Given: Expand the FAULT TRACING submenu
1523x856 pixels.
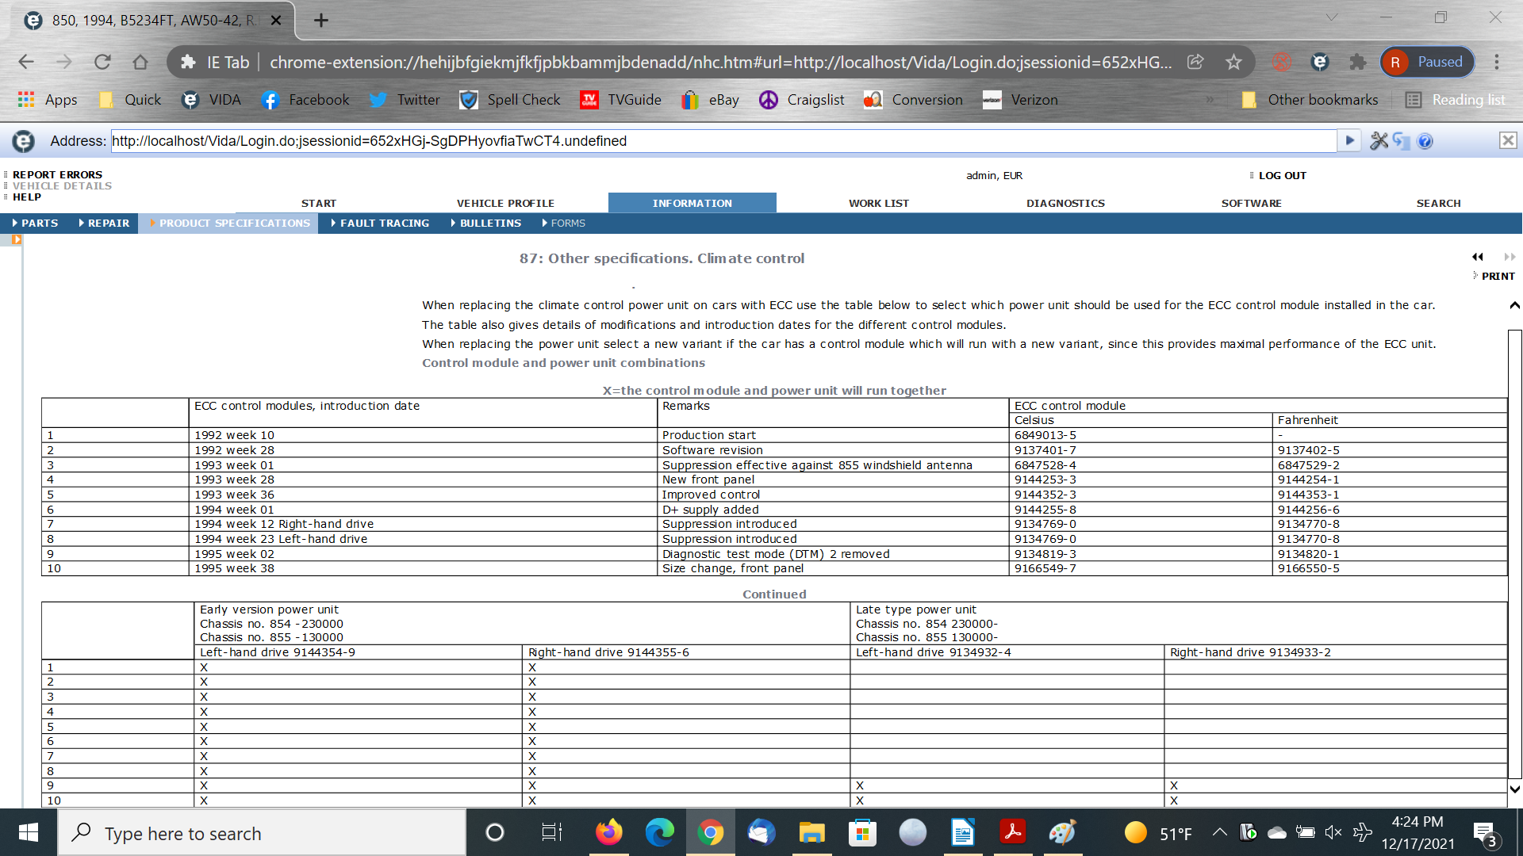Looking at the screenshot, I should [380, 224].
